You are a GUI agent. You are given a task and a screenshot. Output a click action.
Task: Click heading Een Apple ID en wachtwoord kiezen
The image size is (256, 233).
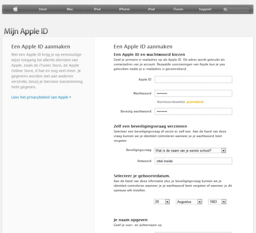click(149, 54)
